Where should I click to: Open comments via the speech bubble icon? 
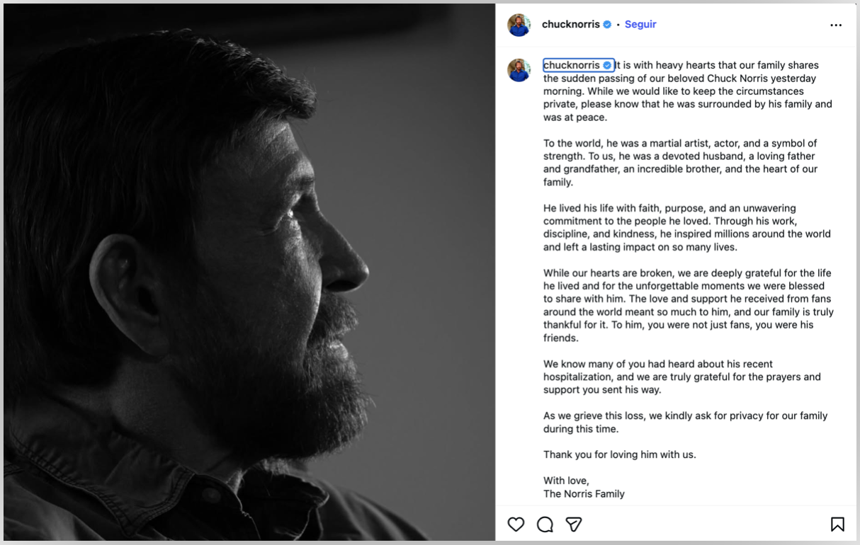pos(545,524)
